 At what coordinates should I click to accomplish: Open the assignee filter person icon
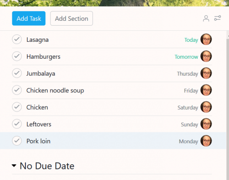(206, 18)
